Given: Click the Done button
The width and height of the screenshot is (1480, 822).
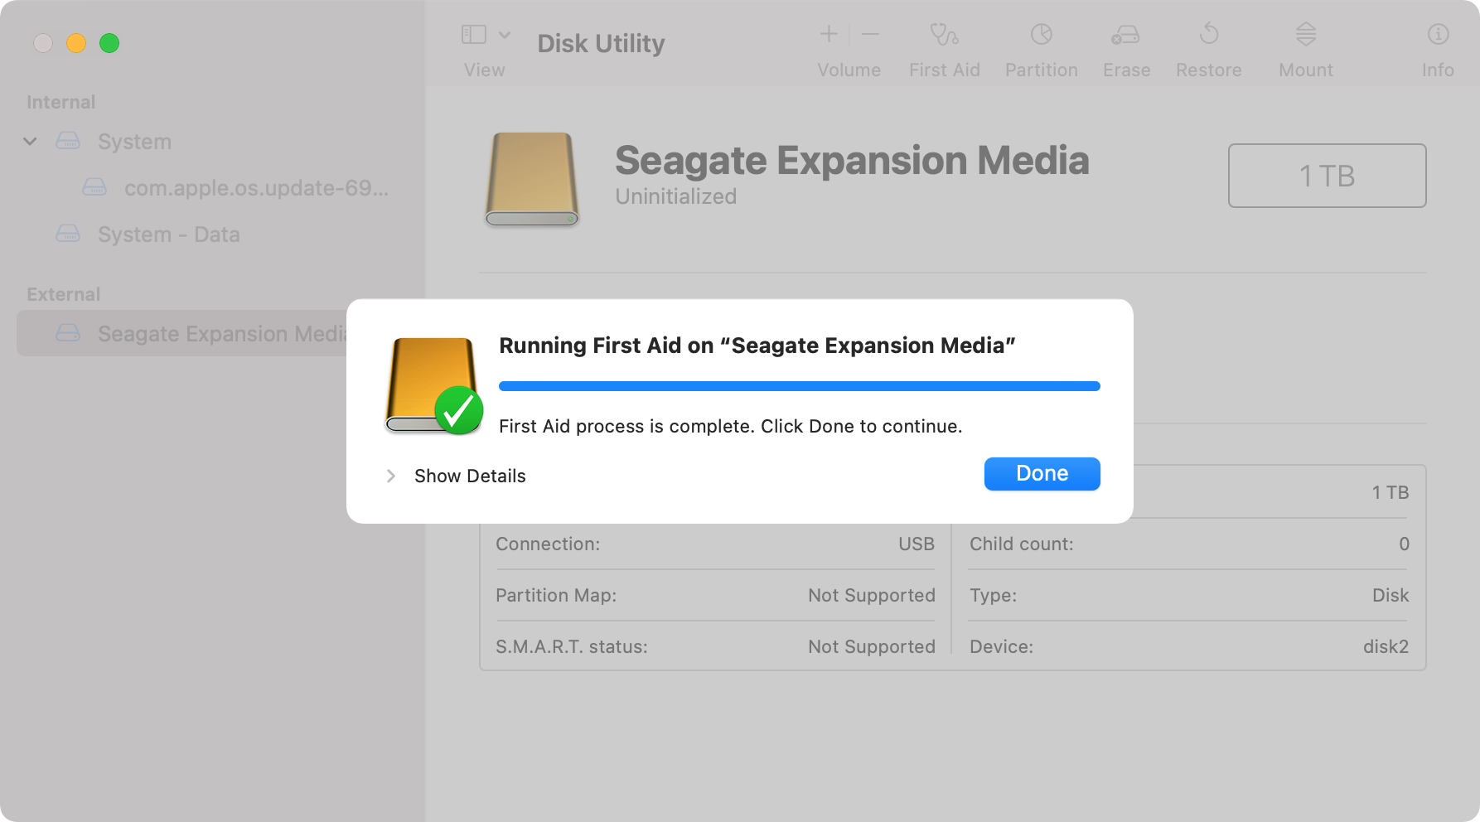Looking at the screenshot, I should pos(1042,473).
